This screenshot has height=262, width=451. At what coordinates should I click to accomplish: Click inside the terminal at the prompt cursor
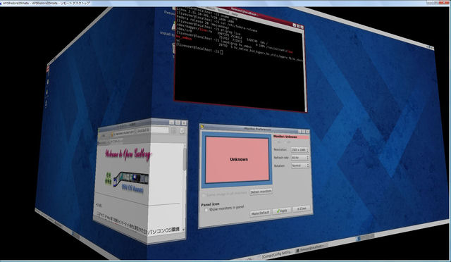[x=221, y=52]
